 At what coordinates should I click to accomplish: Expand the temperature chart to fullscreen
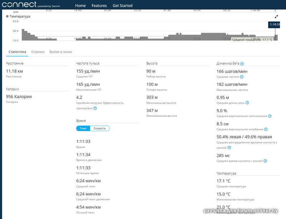(276, 16)
